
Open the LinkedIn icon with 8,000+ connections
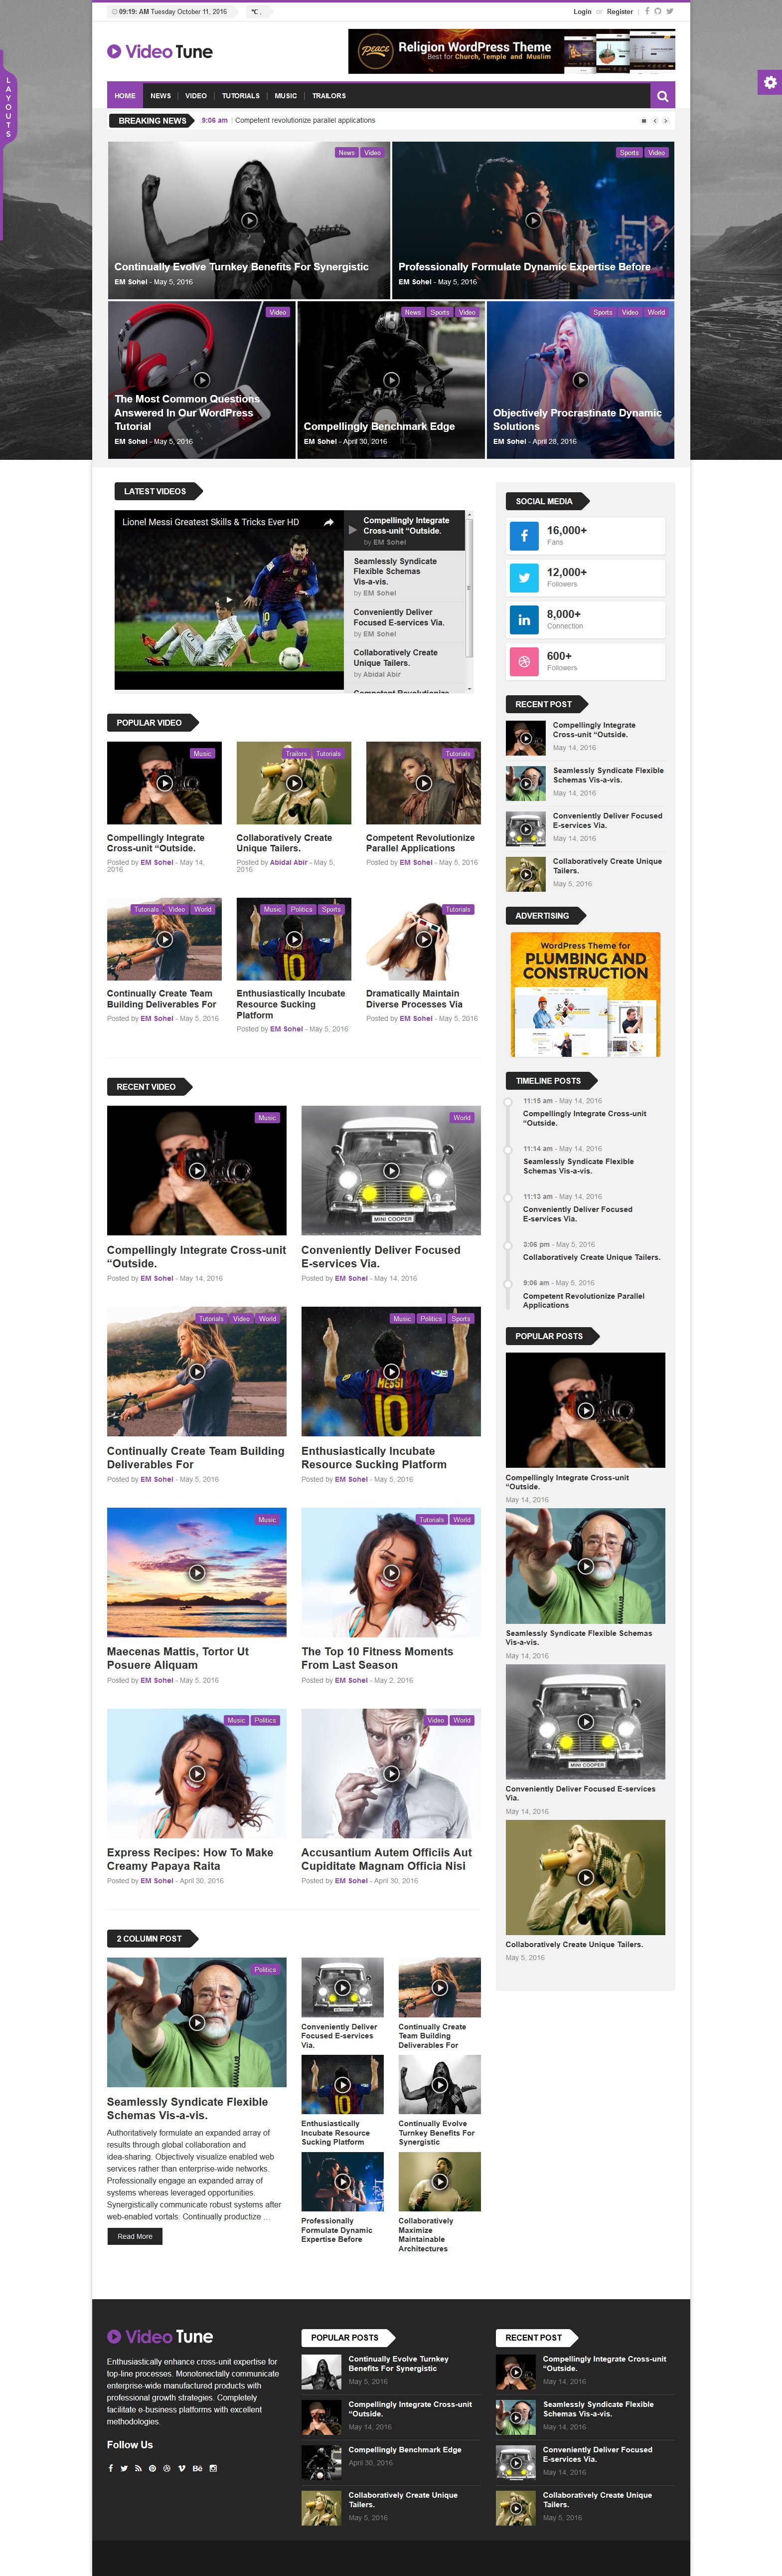coord(524,620)
